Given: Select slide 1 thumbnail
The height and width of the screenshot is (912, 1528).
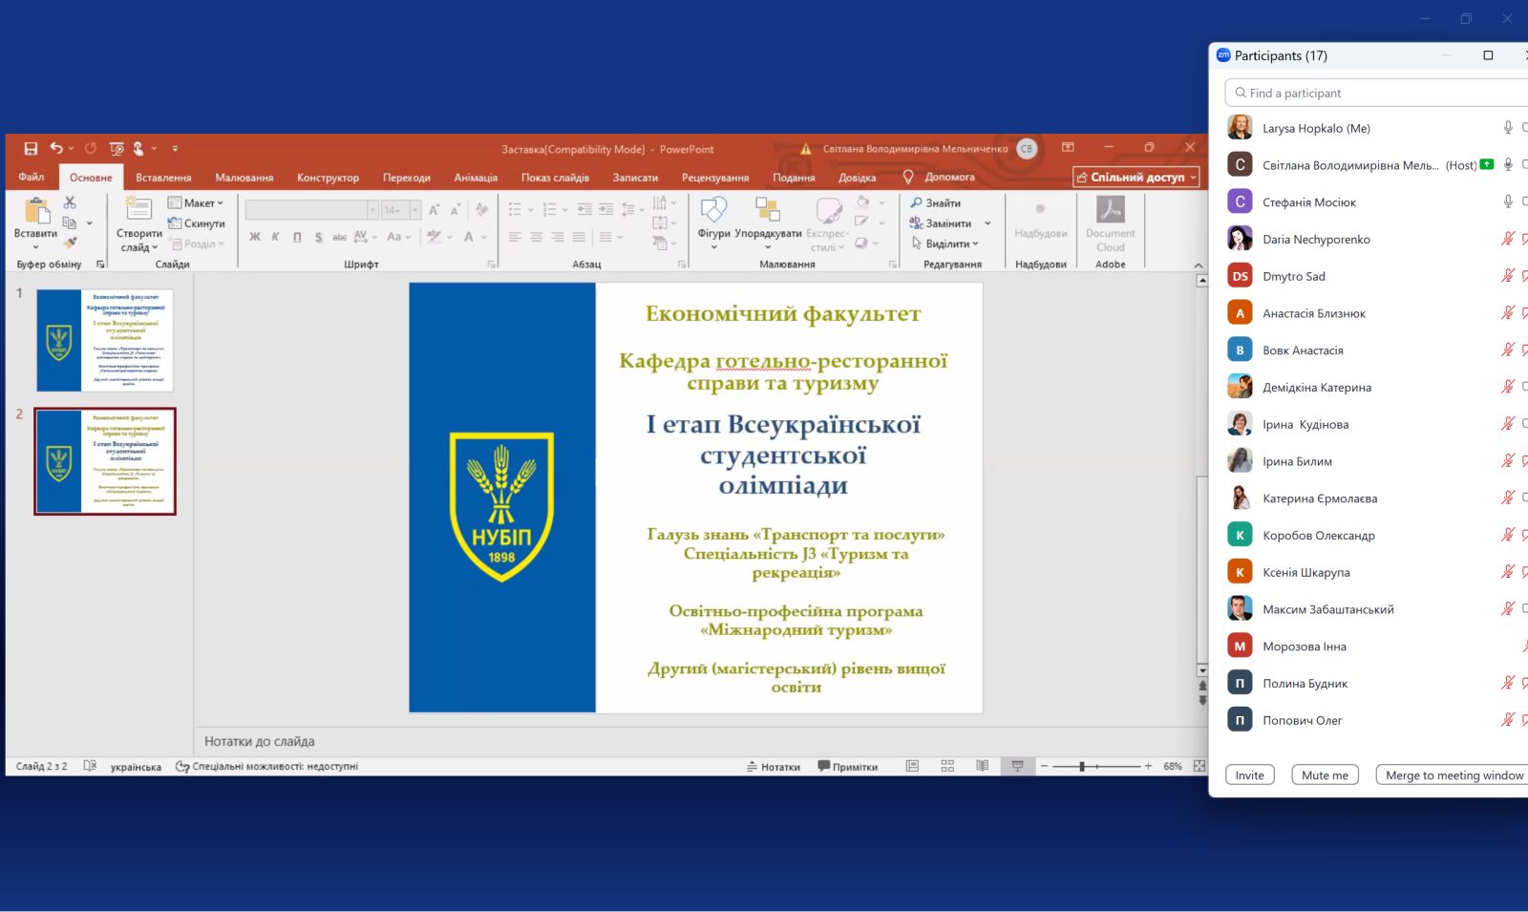Looking at the screenshot, I should point(105,340).
